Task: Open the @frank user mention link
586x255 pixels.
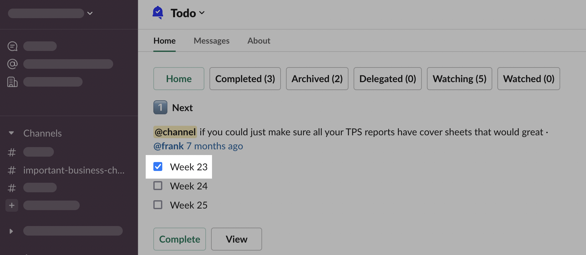Action: pyautogui.click(x=168, y=146)
